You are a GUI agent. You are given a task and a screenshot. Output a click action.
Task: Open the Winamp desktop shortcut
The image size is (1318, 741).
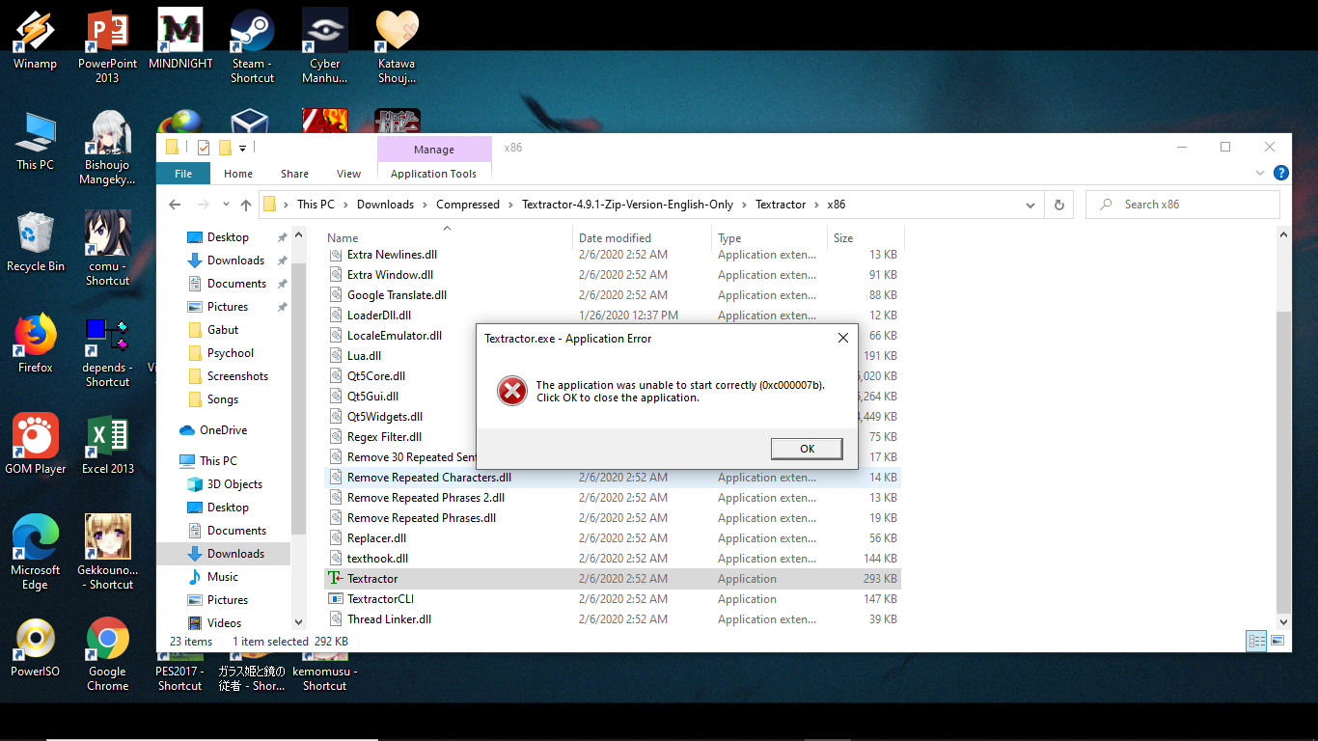point(35,40)
